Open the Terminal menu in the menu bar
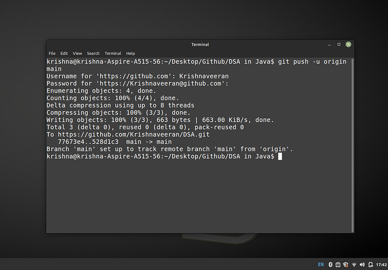Viewport: 388px width, 270px height. (113, 53)
